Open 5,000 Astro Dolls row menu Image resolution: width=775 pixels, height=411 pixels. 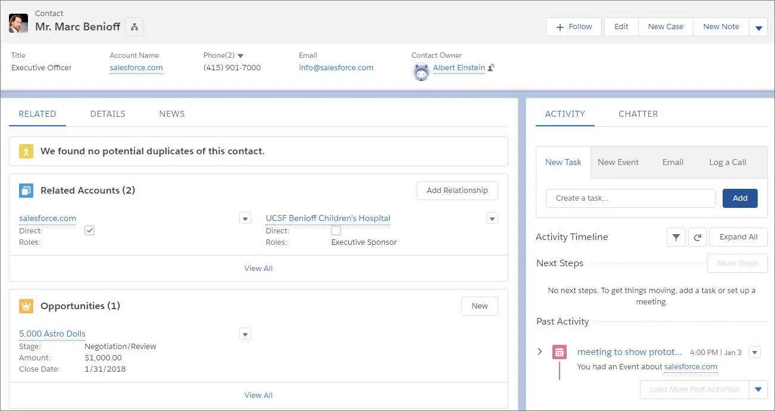pyautogui.click(x=245, y=334)
